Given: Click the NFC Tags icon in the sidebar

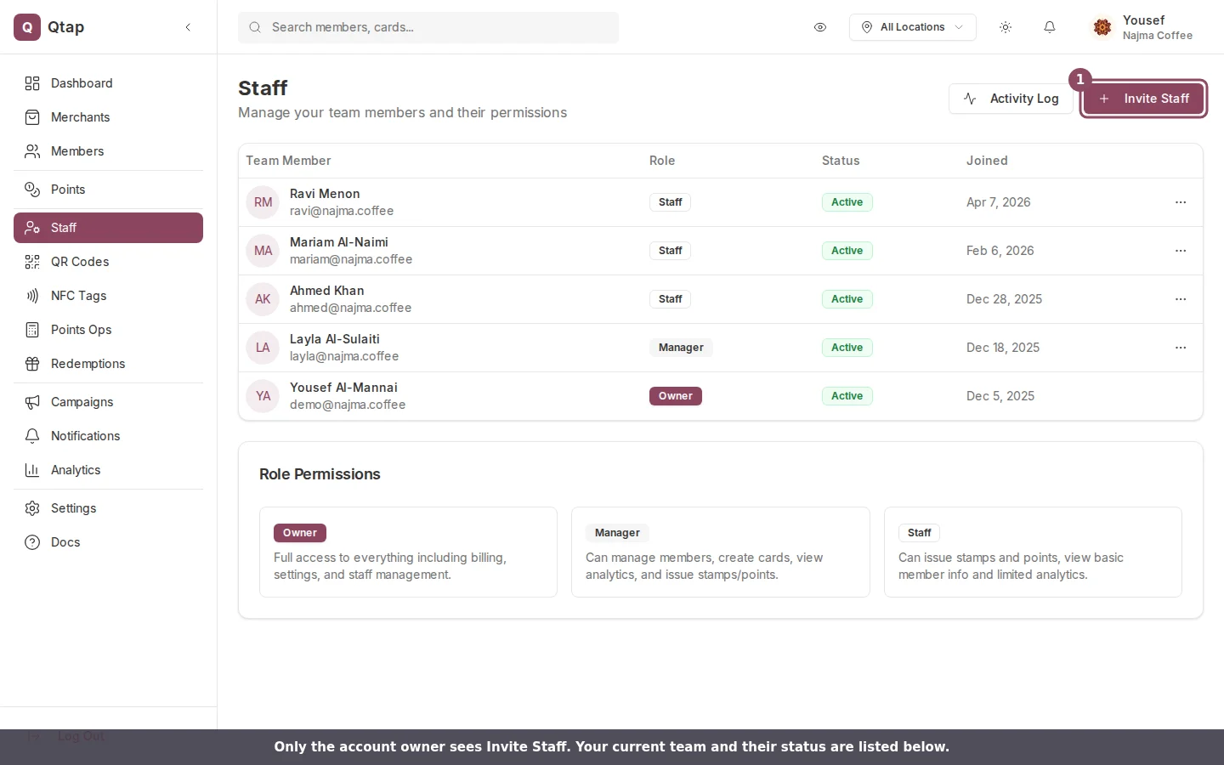Looking at the screenshot, I should pyautogui.click(x=32, y=296).
